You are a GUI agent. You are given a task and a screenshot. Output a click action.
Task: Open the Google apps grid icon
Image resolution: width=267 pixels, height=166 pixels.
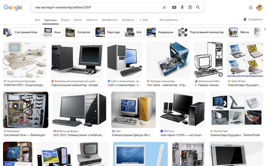251,8
